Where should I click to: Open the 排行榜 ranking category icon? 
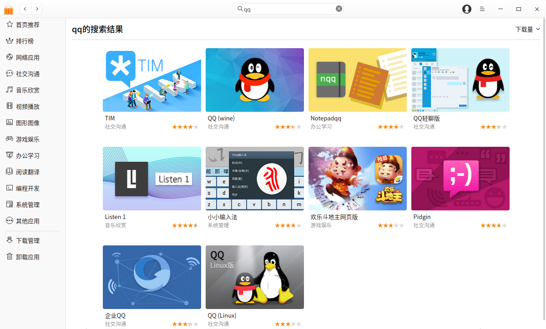pyautogui.click(x=9, y=41)
